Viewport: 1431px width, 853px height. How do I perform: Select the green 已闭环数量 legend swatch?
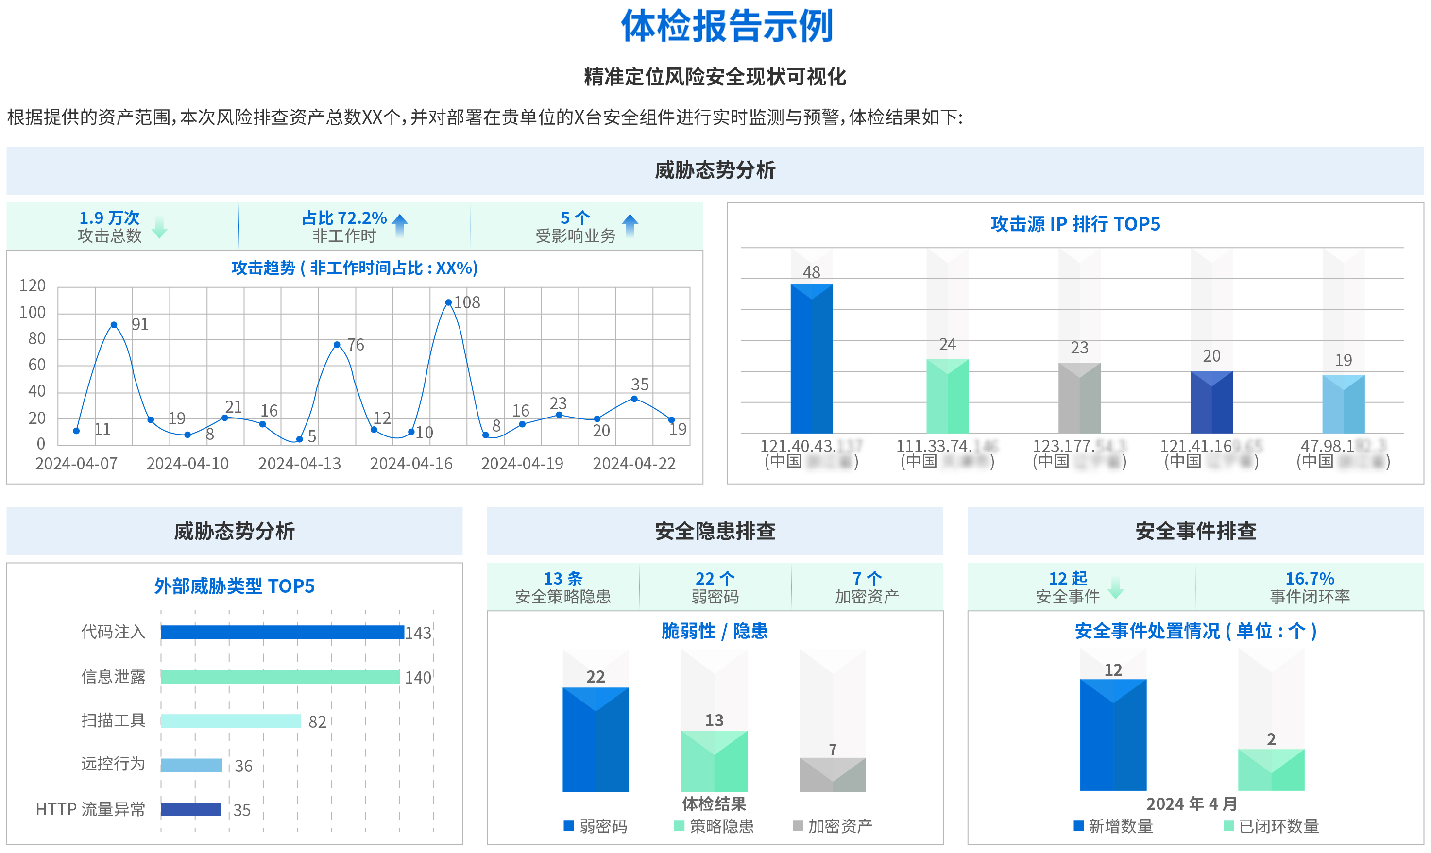1228,825
